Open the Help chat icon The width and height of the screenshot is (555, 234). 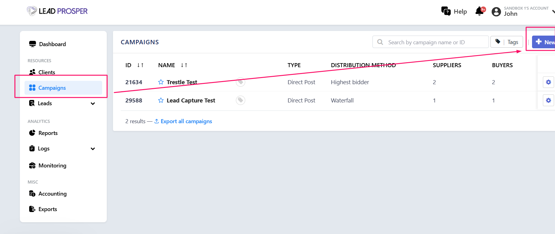(x=446, y=11)
